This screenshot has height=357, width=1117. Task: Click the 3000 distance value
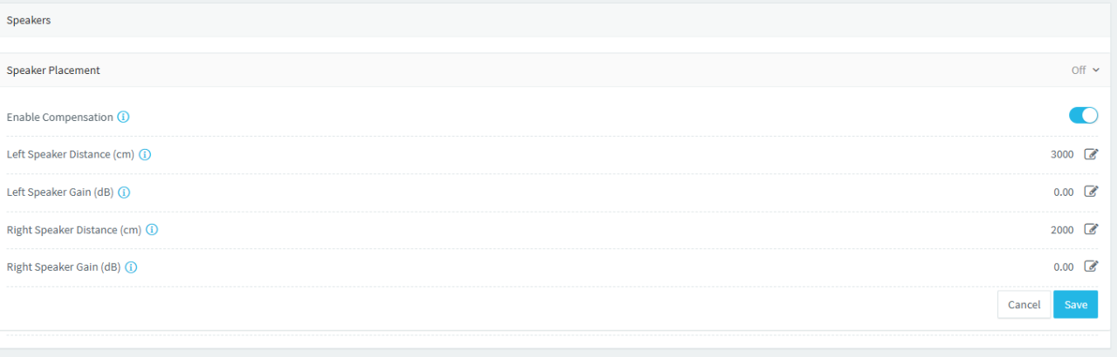[1062, 155]
